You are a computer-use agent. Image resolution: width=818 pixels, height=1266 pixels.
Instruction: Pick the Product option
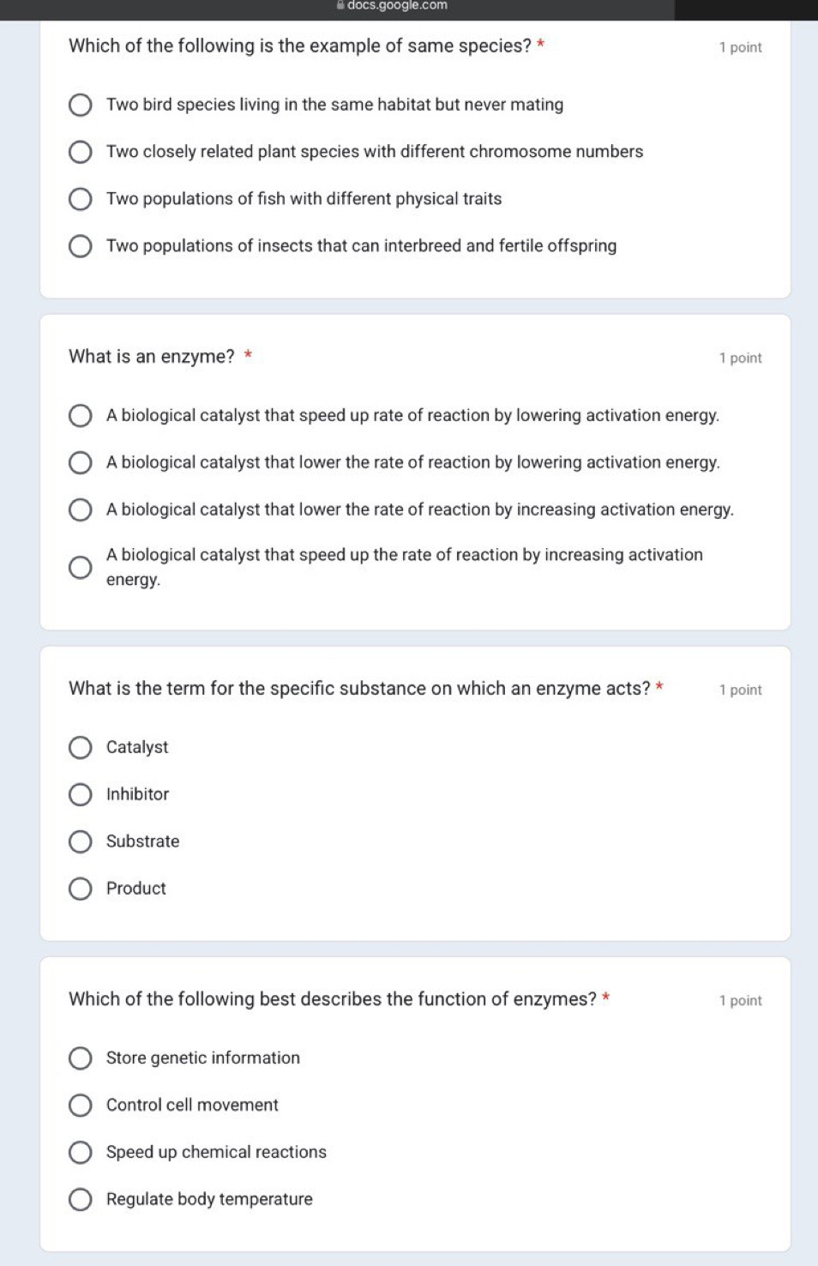pos(80,889)
